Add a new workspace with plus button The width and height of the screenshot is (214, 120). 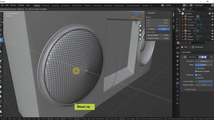point(151,6)
